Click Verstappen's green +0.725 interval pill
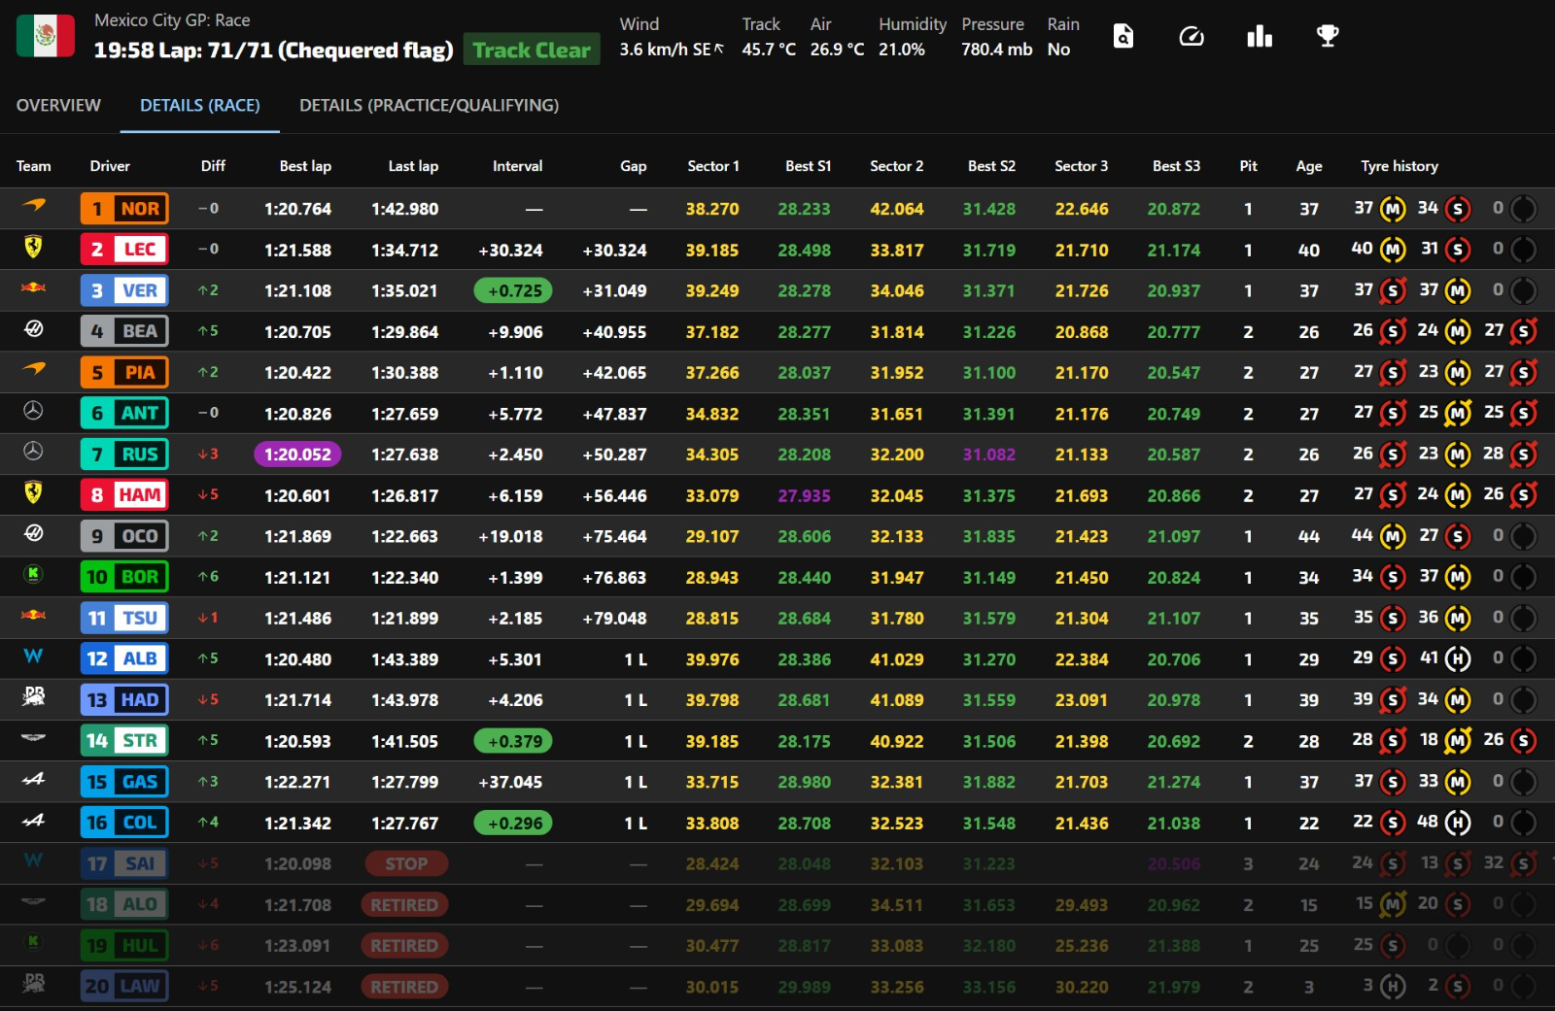 coord(513,291)
